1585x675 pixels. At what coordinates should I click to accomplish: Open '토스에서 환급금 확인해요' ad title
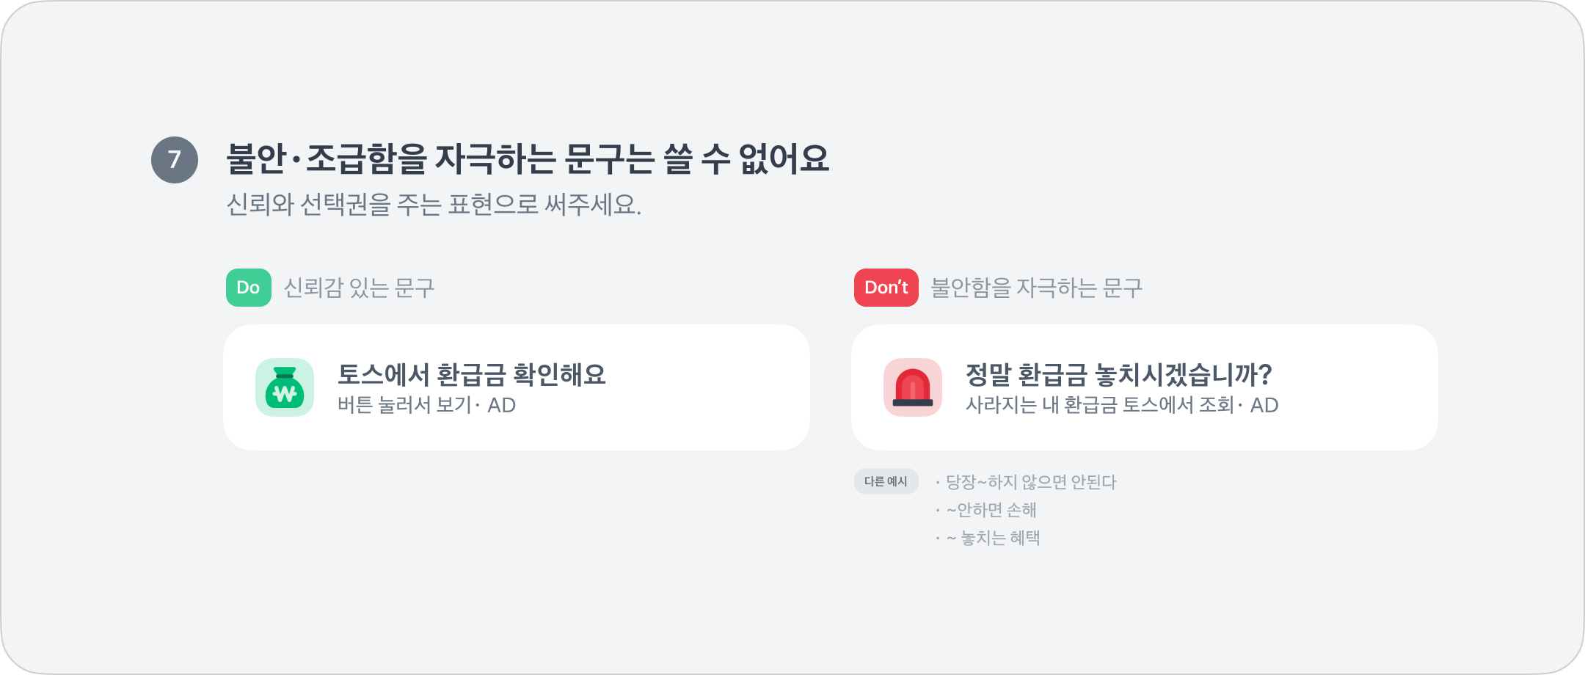(x=472, y=375)
